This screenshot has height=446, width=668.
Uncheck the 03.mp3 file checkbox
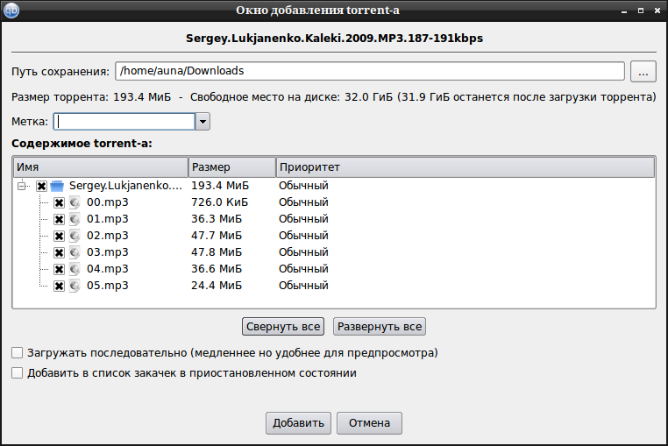[x=59, y=252]
